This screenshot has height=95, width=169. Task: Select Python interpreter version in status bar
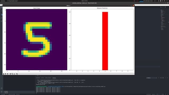click(x=12, y=94)
